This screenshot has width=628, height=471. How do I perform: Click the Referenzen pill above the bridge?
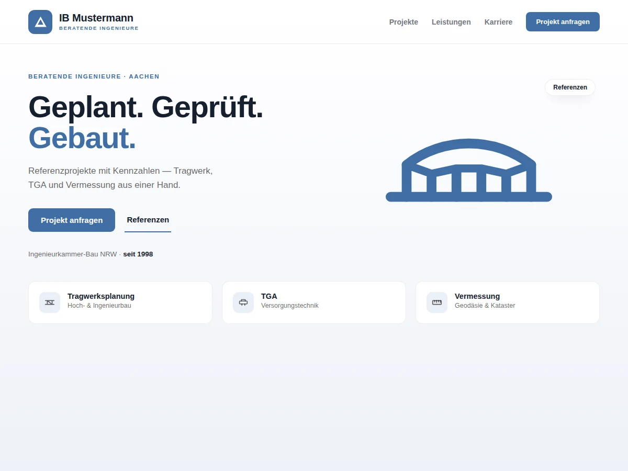(x=570, y=87)
